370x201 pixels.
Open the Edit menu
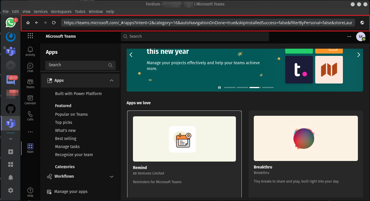pos(15,12)
